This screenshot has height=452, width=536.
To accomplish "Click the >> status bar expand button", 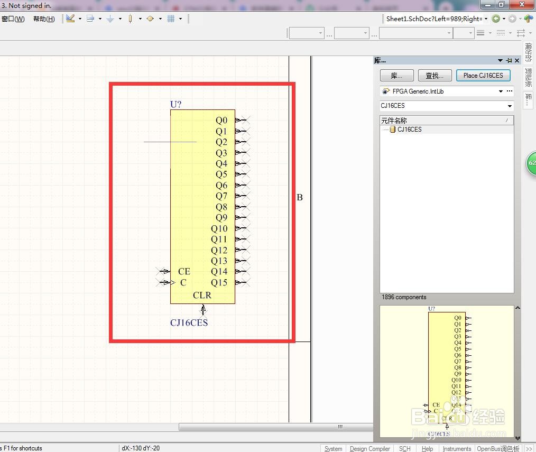I will (x=529, y=449).
